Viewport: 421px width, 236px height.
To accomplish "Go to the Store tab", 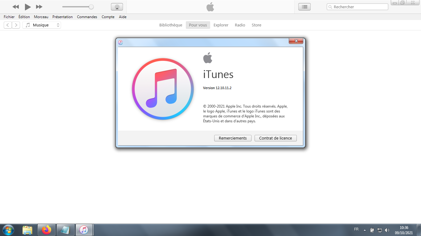I will pyautogui.click(x=256, y=25).
